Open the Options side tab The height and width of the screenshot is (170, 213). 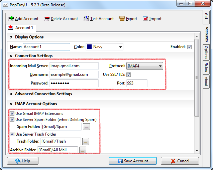click(206, 52)
